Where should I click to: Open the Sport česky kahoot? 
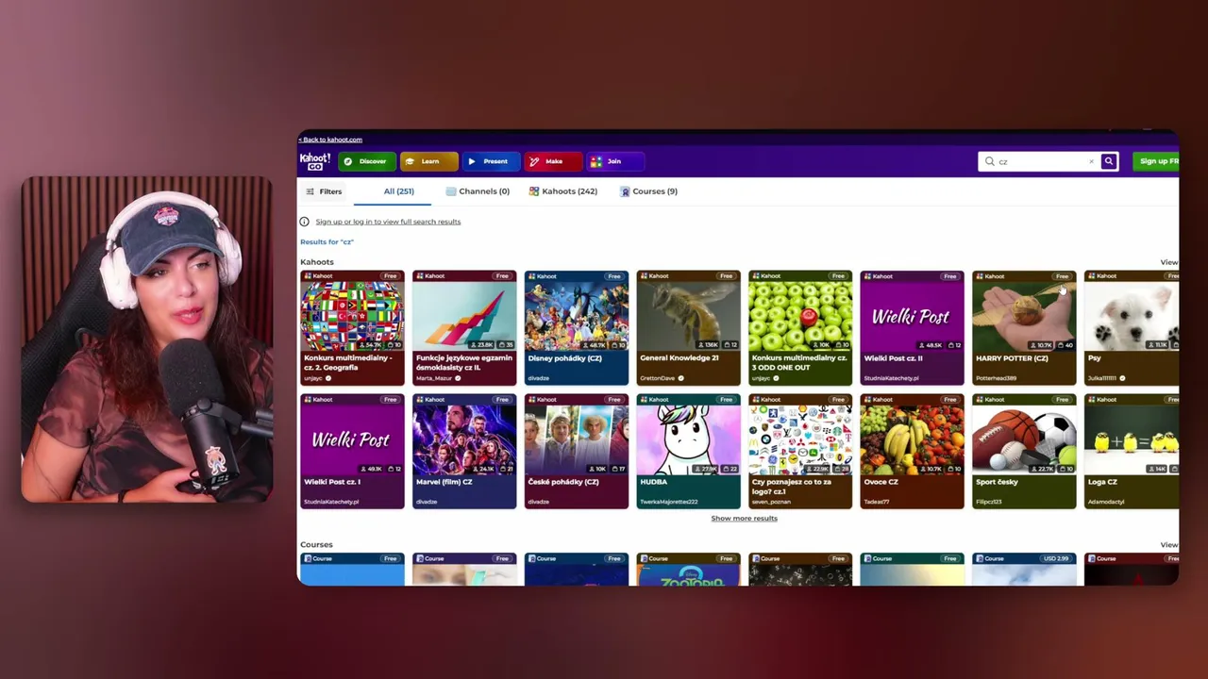[1024, 452]
